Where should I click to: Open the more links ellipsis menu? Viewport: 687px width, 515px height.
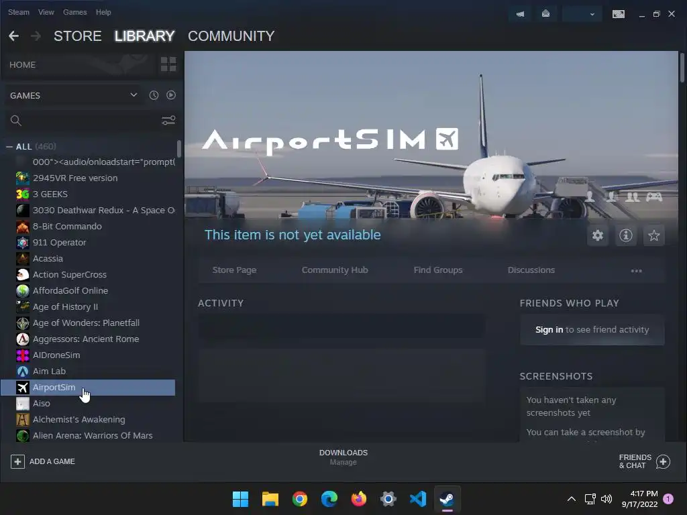636,271
